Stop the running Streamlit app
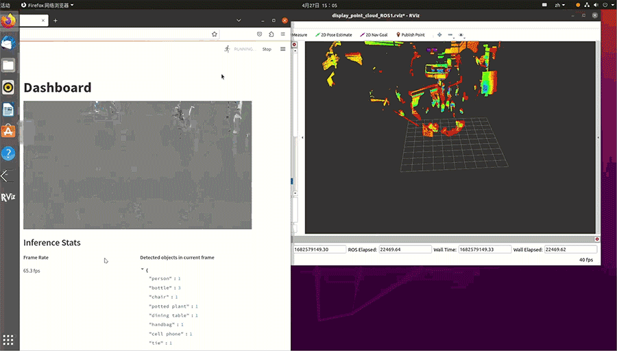617x351 pixels. (267, 49)
